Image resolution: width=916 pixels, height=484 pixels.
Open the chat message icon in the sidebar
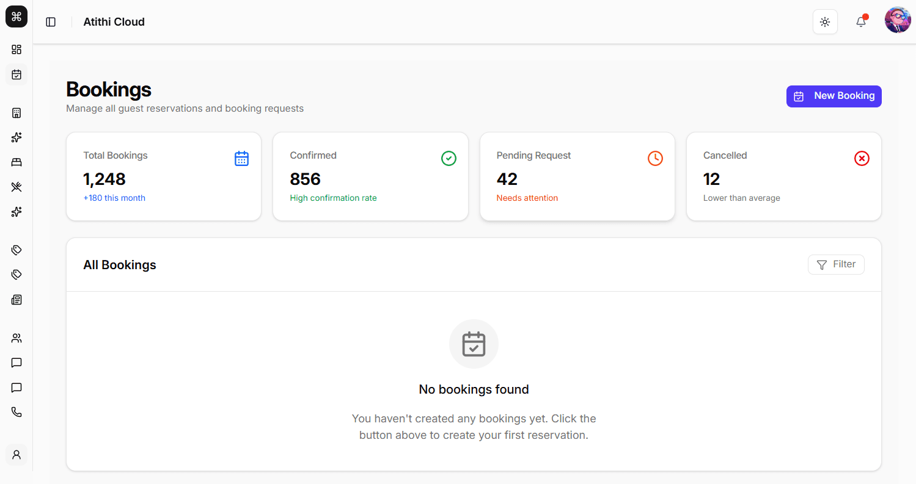pos(16,363)
